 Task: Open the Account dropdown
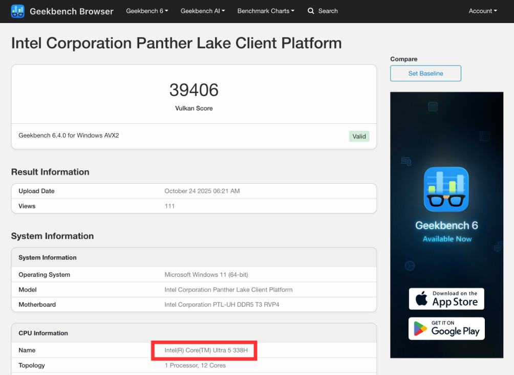coord(482,11)
